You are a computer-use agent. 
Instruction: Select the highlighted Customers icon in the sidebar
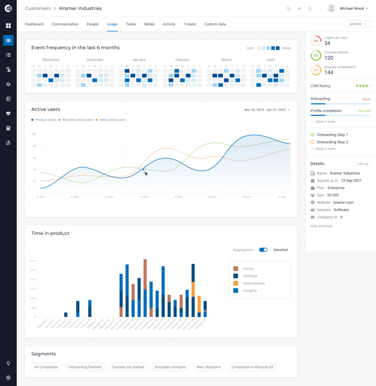pyautogui.click(x=8, y=40)
